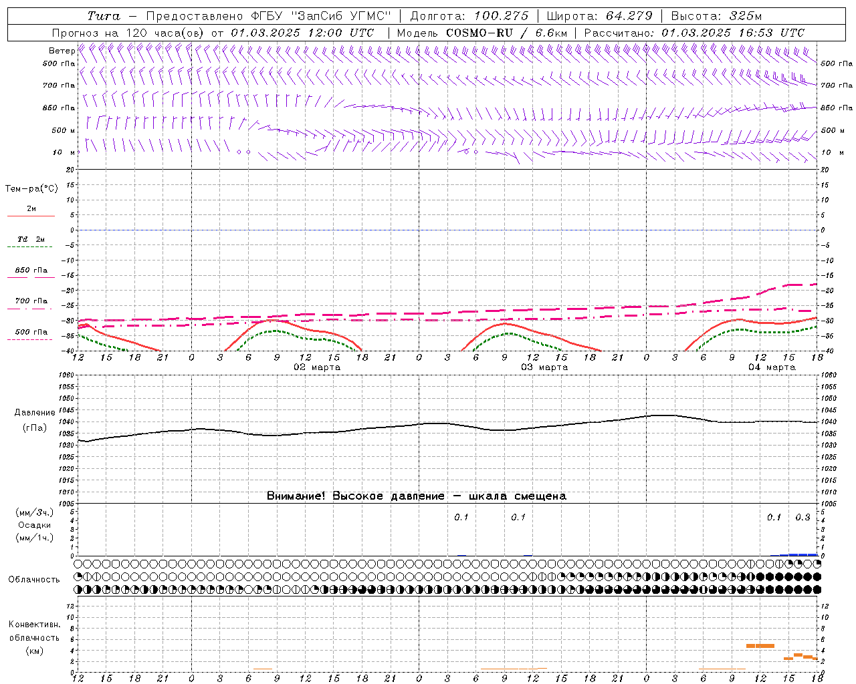Click the "Ветер" wind panel label
Viewport: 856px width, 684px height.
pos(62,51)
